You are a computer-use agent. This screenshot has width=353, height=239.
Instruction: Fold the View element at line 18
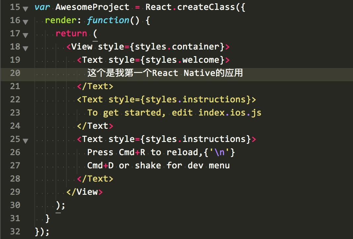[x=25, y=48]
